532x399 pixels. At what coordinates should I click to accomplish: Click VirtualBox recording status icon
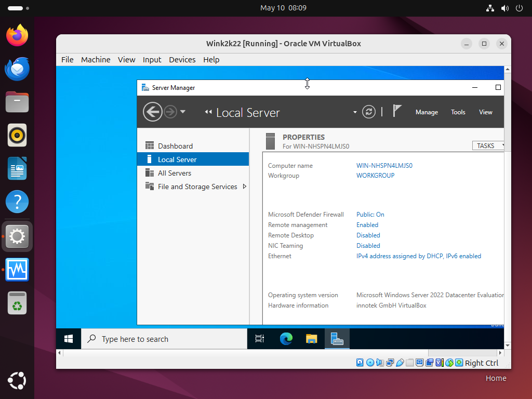[x=430, y=363]
